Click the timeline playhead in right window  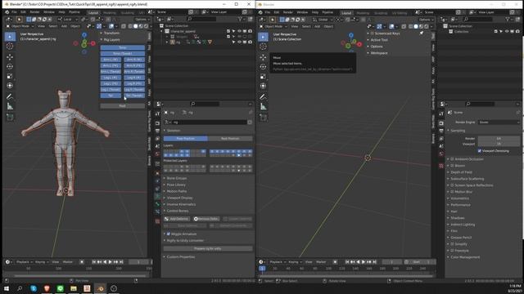262,269
